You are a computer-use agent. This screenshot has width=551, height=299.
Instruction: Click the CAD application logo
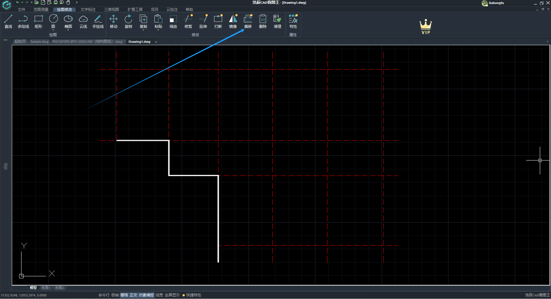[7, 5]
